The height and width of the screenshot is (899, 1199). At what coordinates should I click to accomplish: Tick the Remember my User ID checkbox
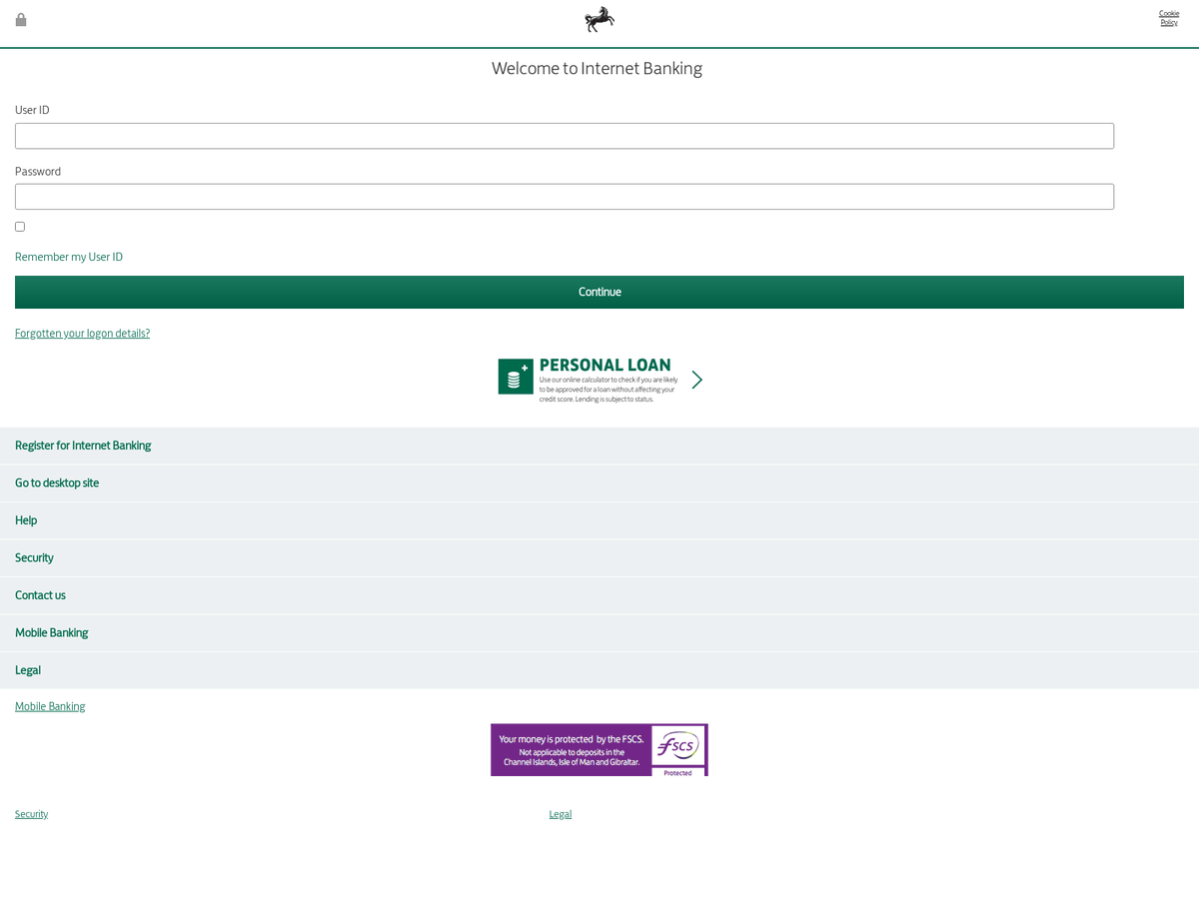tap(20, 227)
